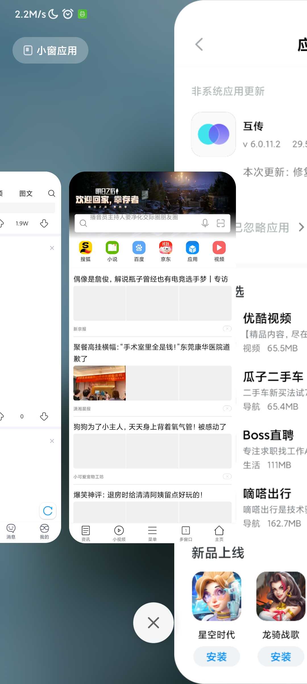This screenshot has width=307, height=684.
Task: Open the 百度 Baidu shortcut
Action: click(139, 251)
